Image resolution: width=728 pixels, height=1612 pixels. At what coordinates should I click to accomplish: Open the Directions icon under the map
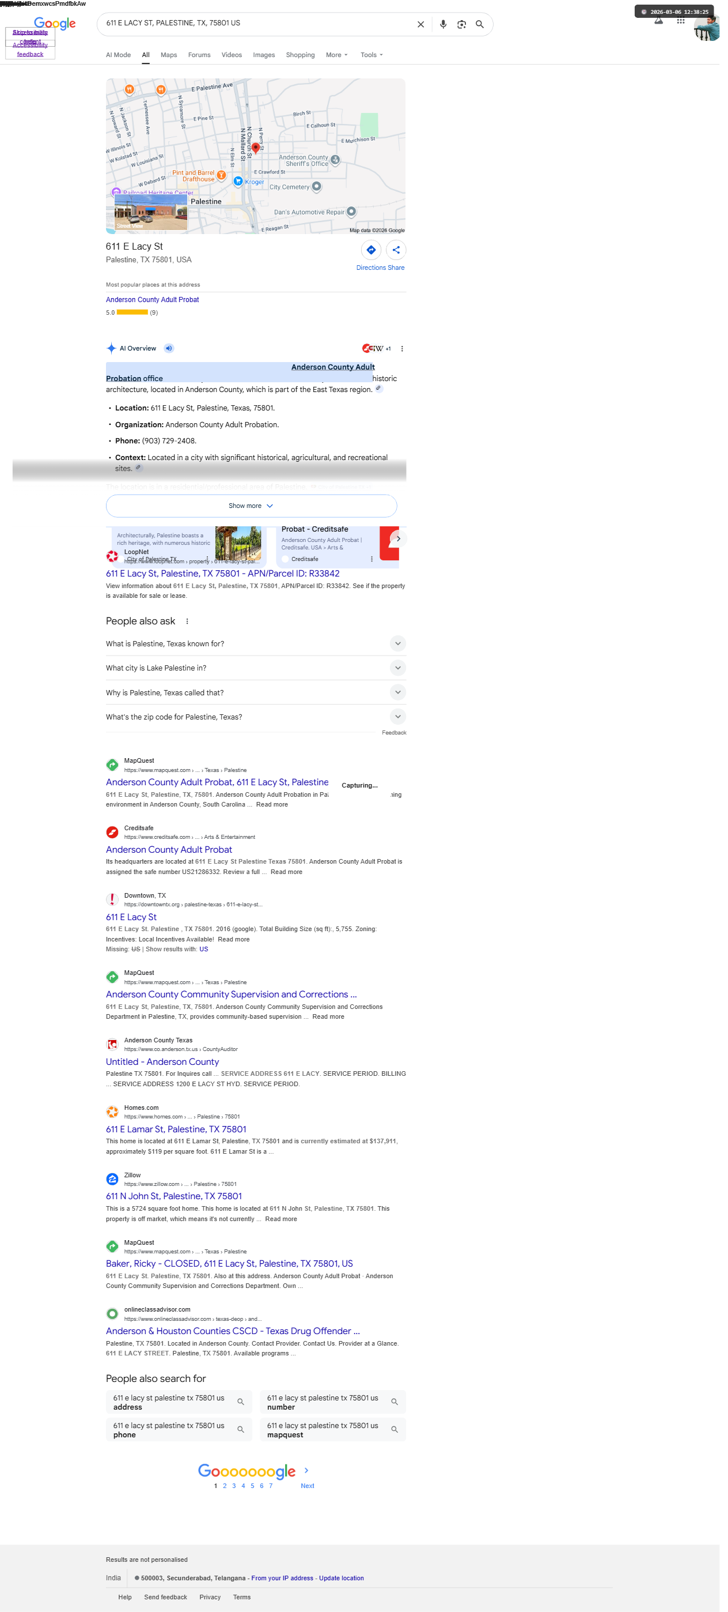[371, 250]
